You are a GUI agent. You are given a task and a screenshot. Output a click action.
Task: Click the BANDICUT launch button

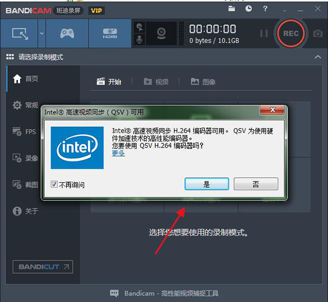pyautogui.click(x=43, y=267)
